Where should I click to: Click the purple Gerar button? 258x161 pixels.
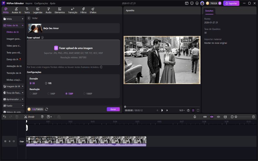coord(113,109)
